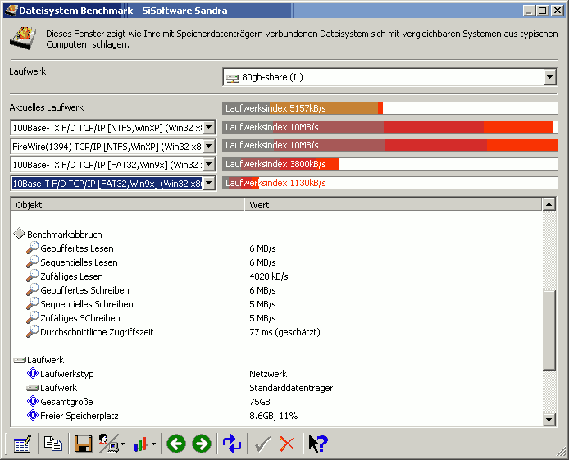The width and height of the screenshot is (569, 460).
Task: Select the Sequentielles Schreiben row
Action: click(x=277, y=304)
